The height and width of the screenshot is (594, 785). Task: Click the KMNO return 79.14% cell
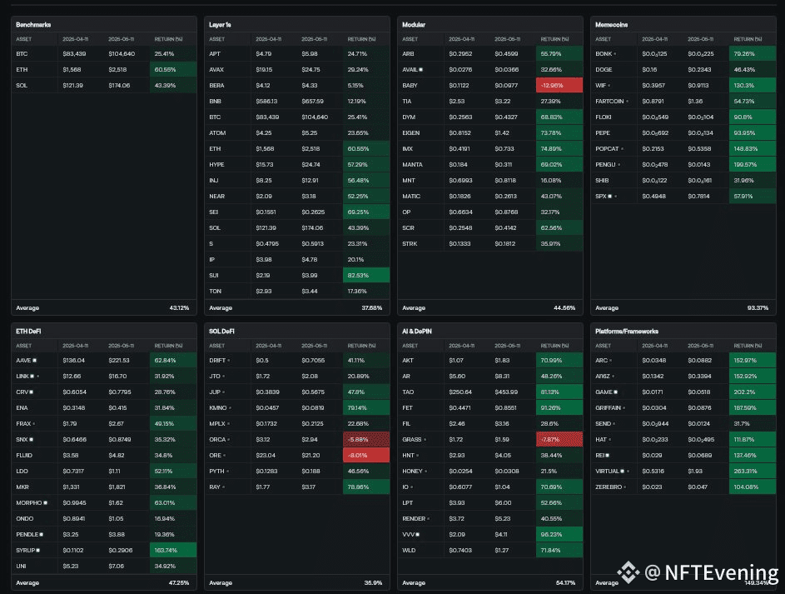[x=366, y=407]
